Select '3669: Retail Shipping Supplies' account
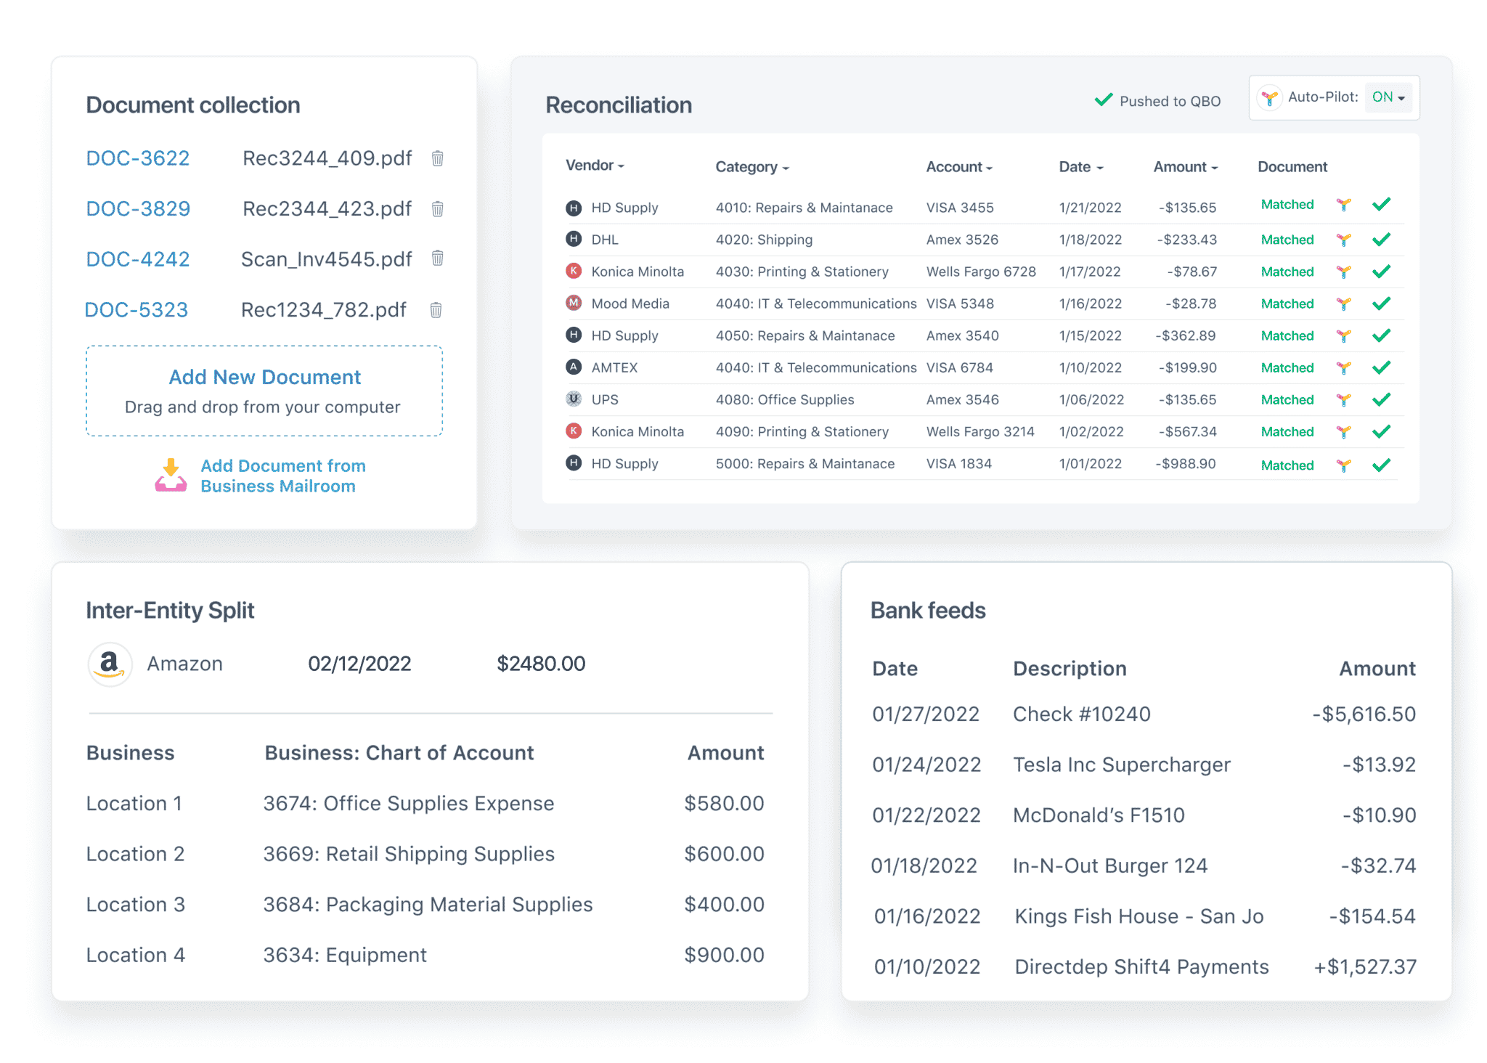The image size is (1487, 1063). point(409,854)
